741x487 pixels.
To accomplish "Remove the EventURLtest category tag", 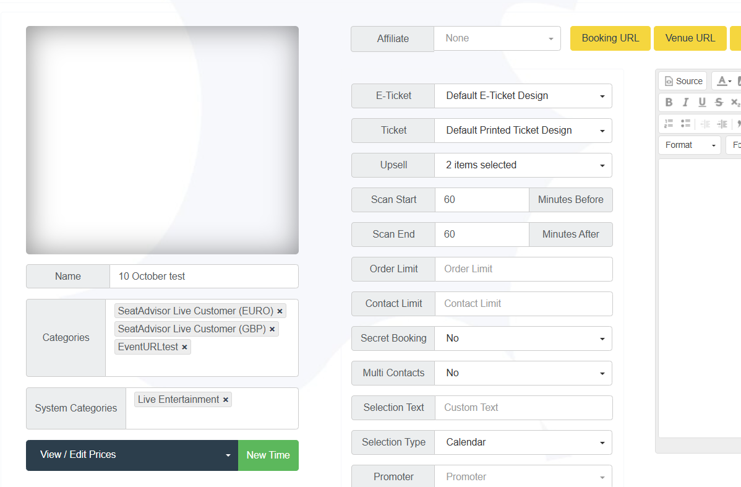I will tap(185, 348).
